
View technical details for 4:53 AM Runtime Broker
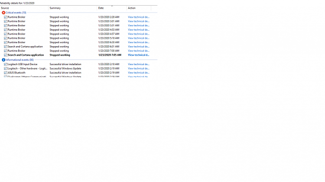pos(139,30)
